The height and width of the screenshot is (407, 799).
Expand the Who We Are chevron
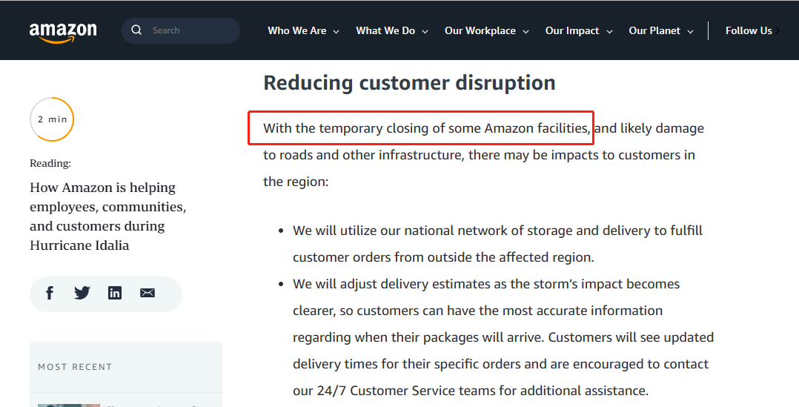click(x=336, y=32)
